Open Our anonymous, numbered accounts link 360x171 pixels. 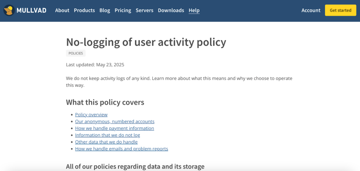point(115,121)
